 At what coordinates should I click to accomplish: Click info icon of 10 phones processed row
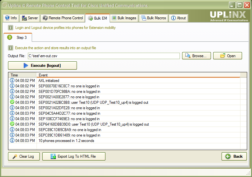[12, 140]
